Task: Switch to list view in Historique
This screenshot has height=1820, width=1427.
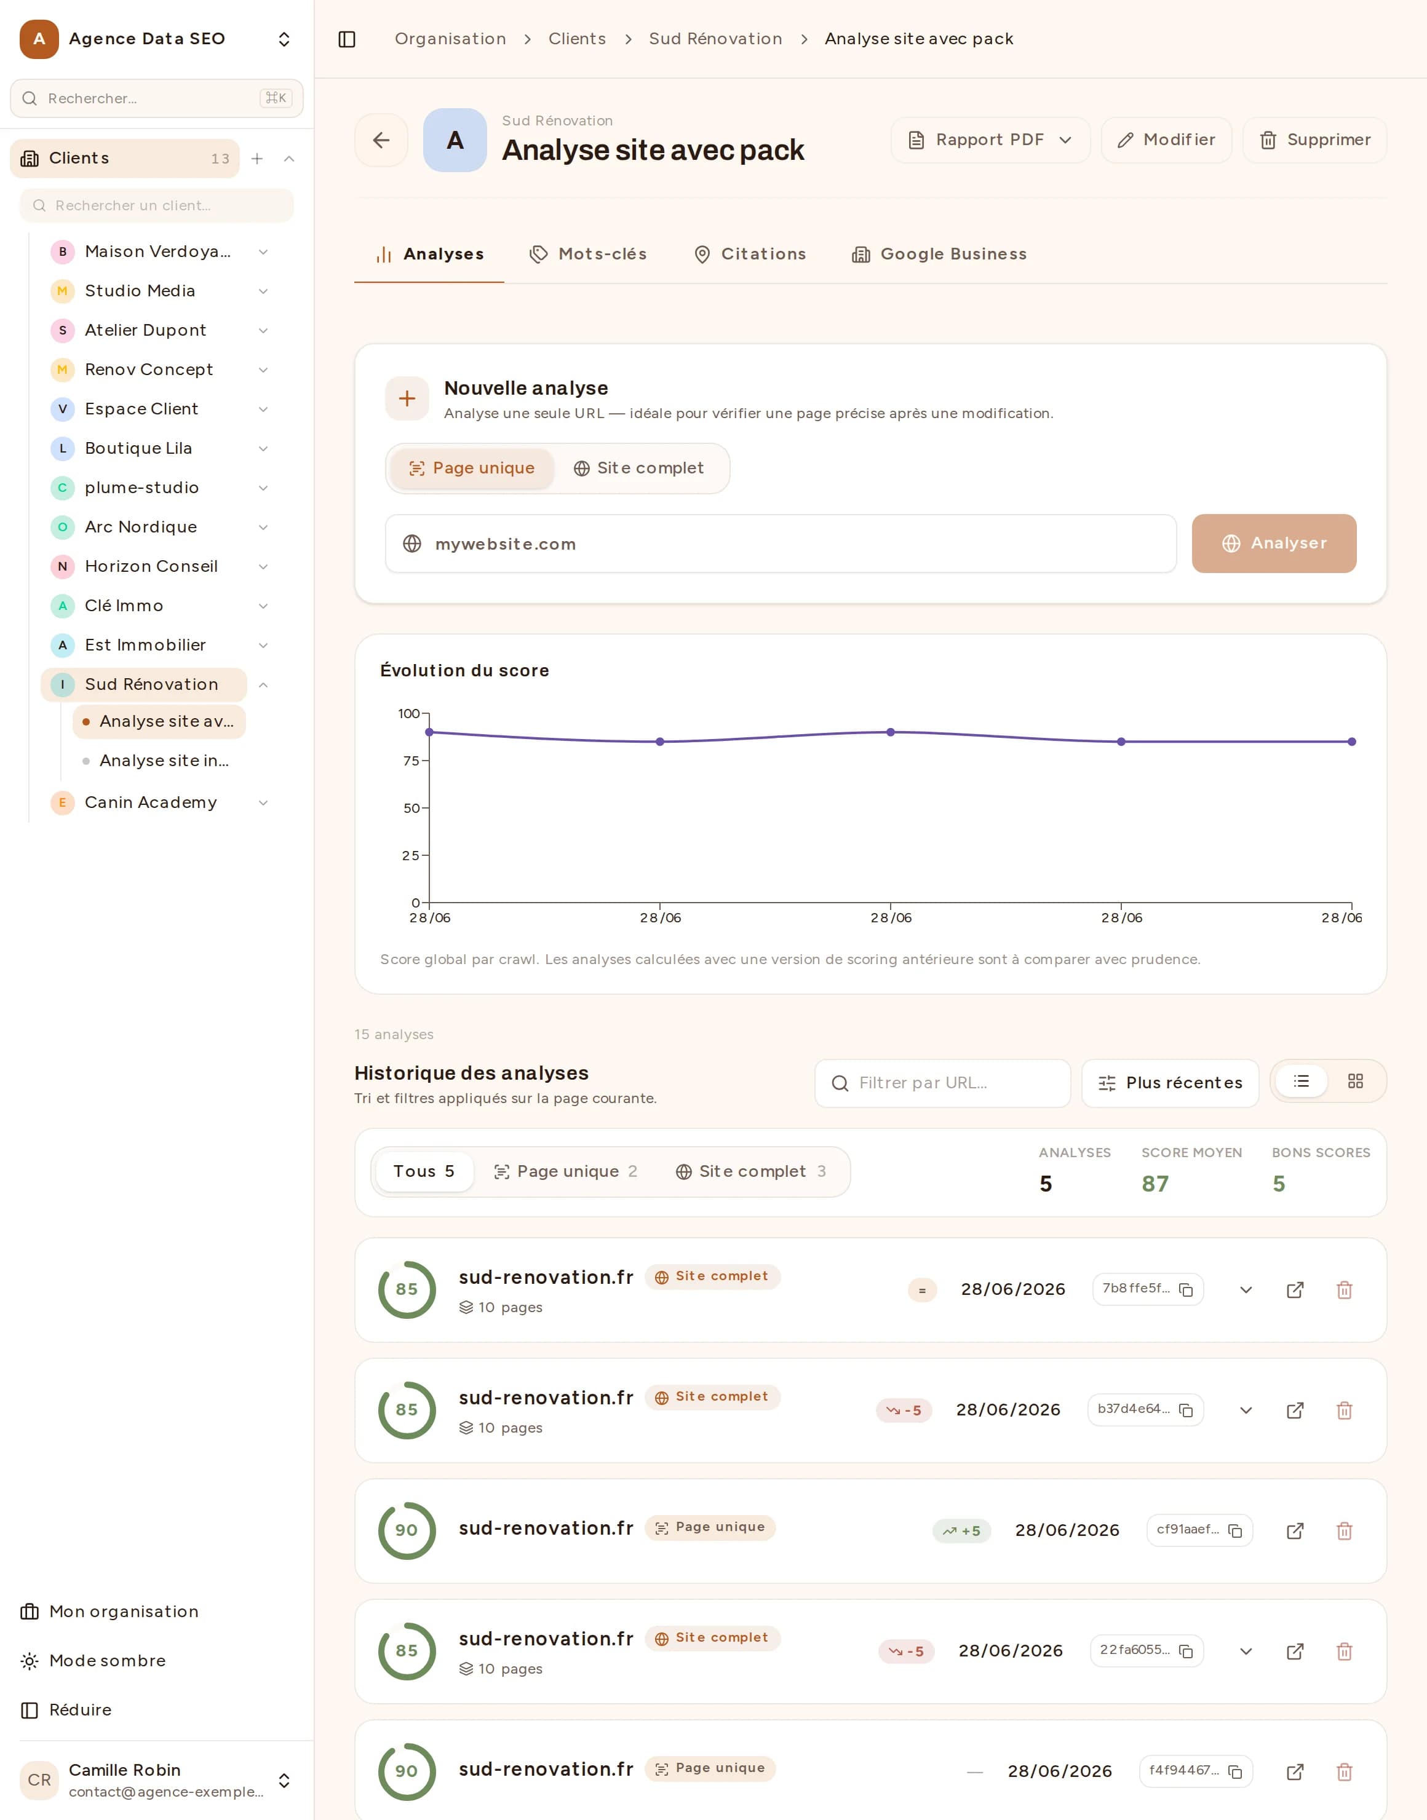Action: (1301, 1082)
